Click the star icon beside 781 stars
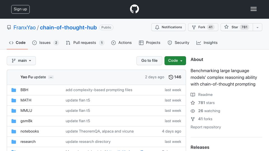This screenshot has height=151, width=269. (193, 103)
